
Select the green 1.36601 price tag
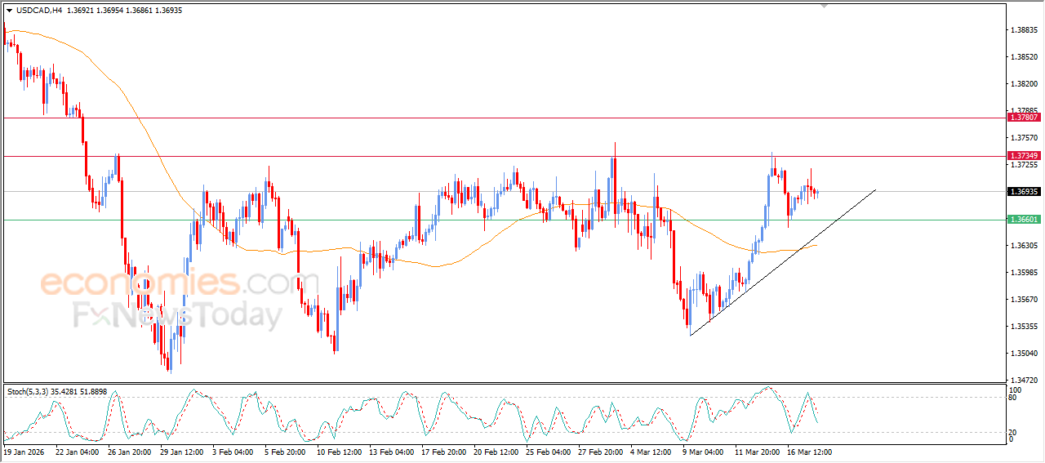pos(1024,220)
